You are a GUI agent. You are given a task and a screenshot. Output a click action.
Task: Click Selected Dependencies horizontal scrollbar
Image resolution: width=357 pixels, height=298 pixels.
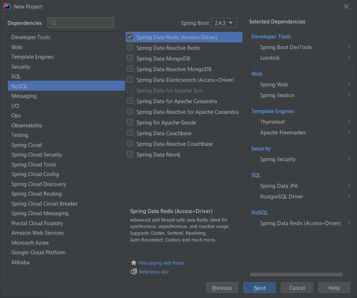pyautogui.click(x=296, y=275)
